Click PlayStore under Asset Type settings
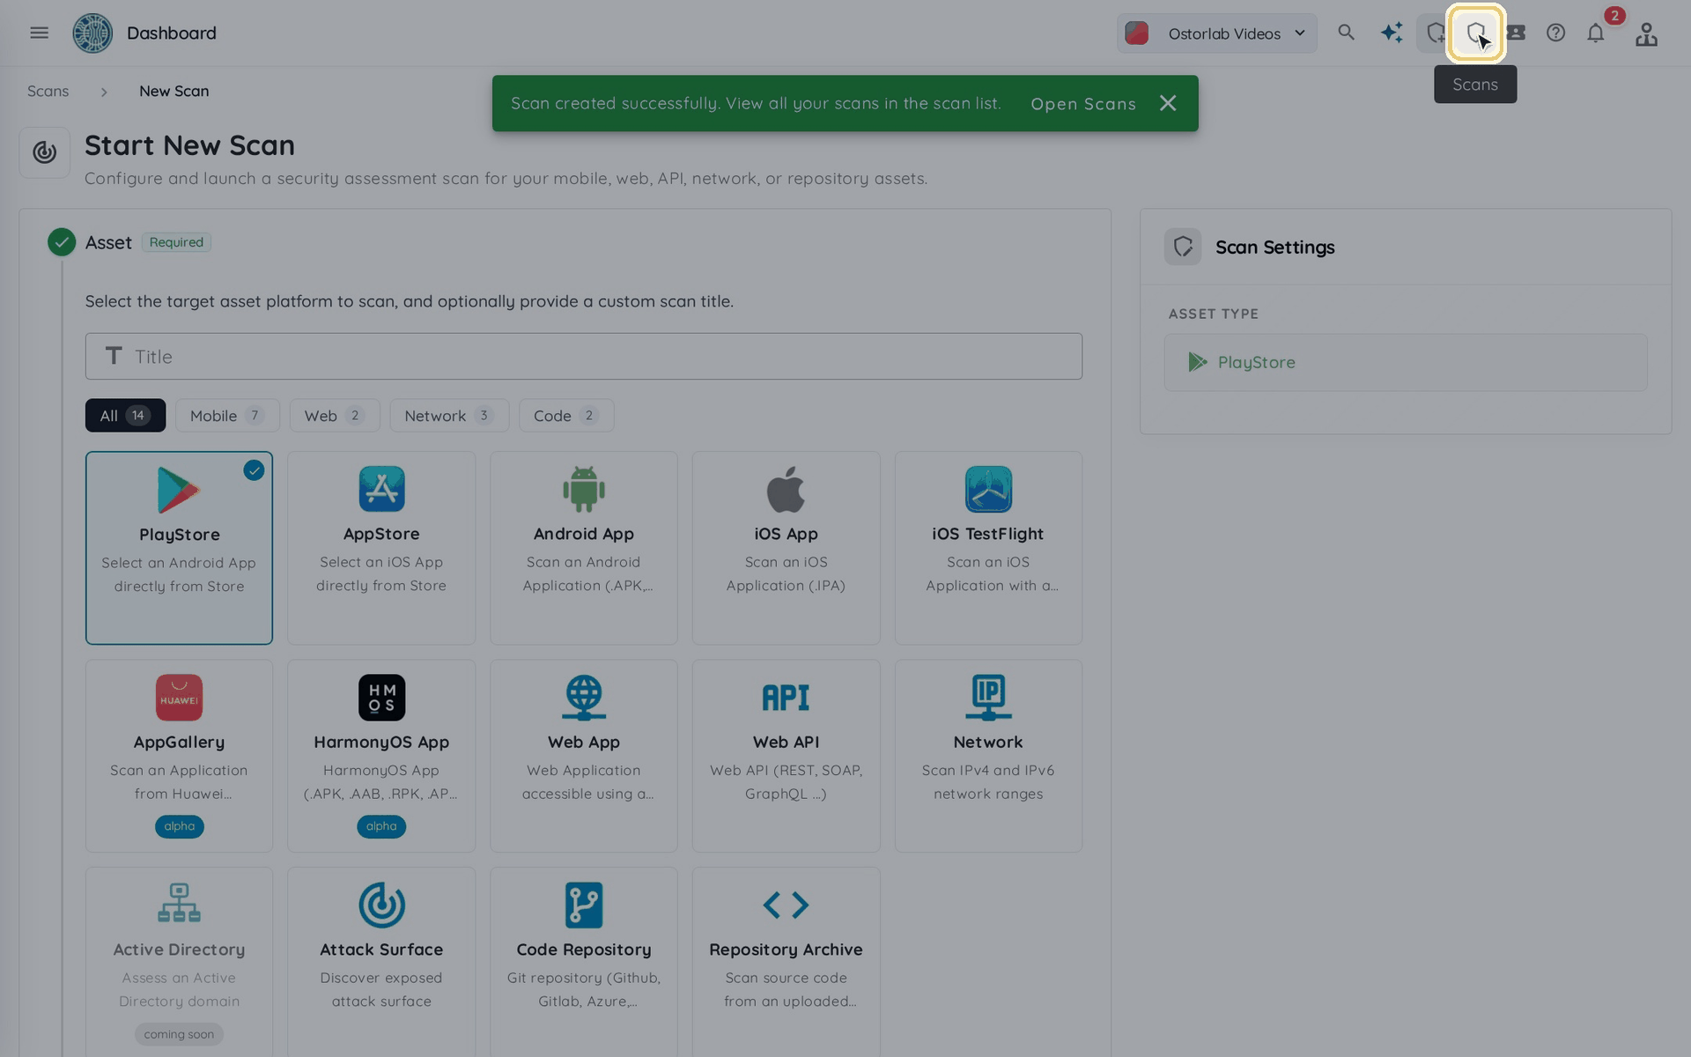Image resolution: width=1691 pixels, height=1057 pixels. tap(1406, 362)
